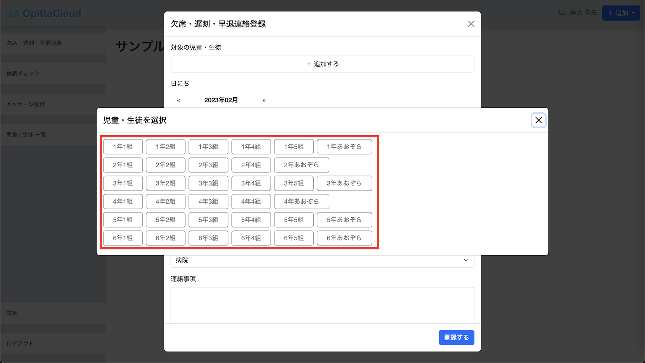Screen dimensions: 645x363
Task: Select class 1年2組
Action: (x=165, y=147)
